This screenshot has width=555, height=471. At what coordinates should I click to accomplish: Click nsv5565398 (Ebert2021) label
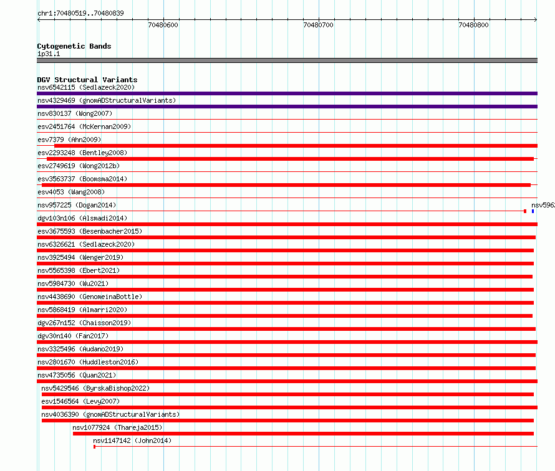(x=79, y=270)
